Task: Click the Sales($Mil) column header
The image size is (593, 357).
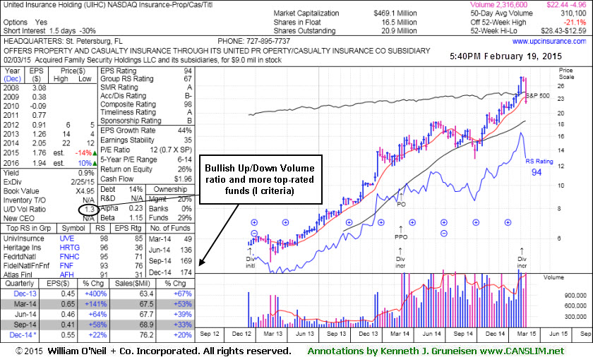Action: click(x=132, y=284)
